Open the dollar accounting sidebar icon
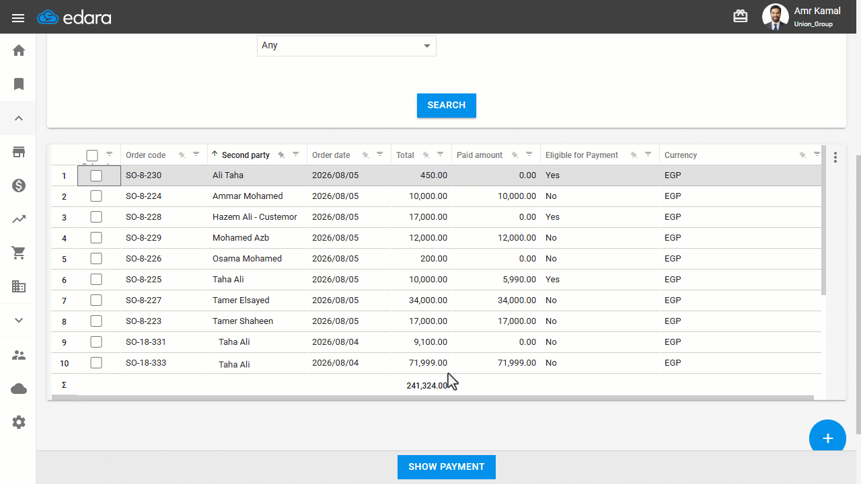861x484 pixels. (x=19, y=186)
